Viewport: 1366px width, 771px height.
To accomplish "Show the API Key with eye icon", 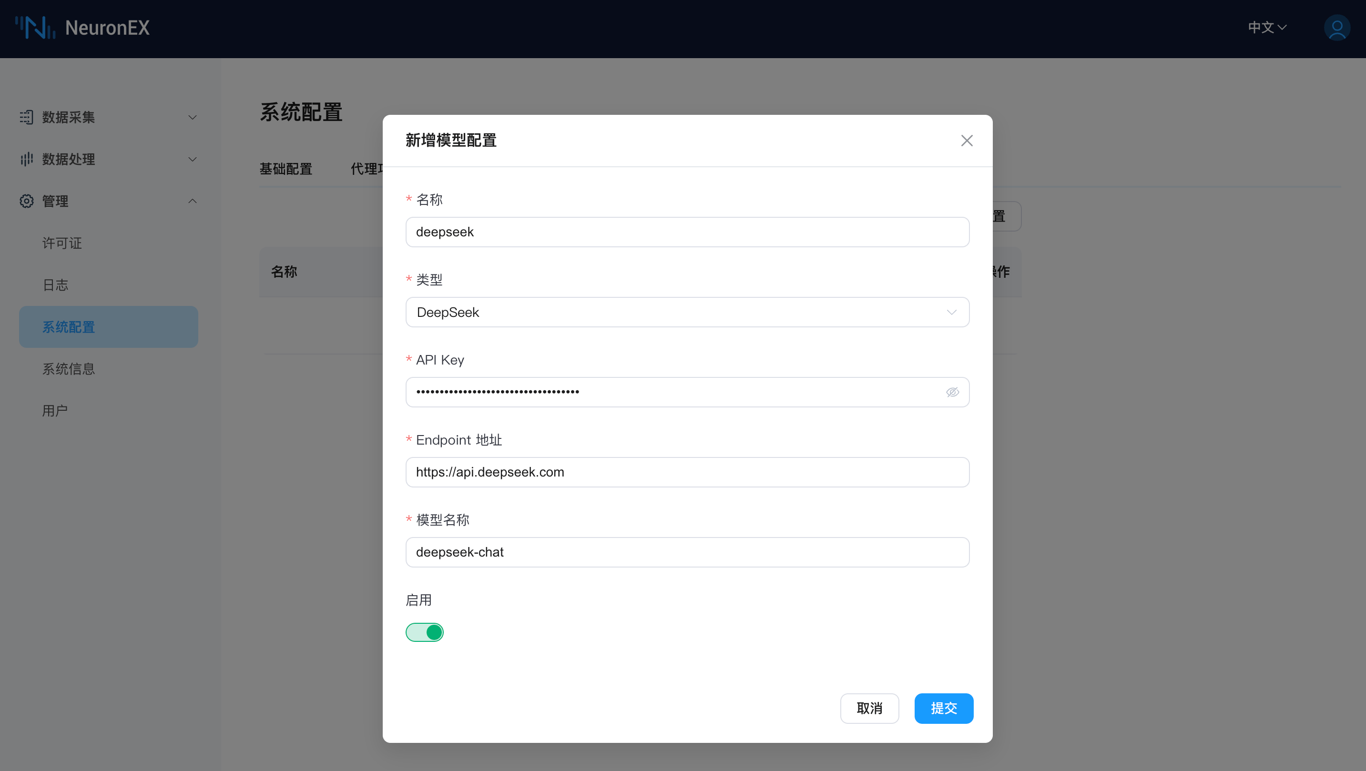I will tap(952, 392).
